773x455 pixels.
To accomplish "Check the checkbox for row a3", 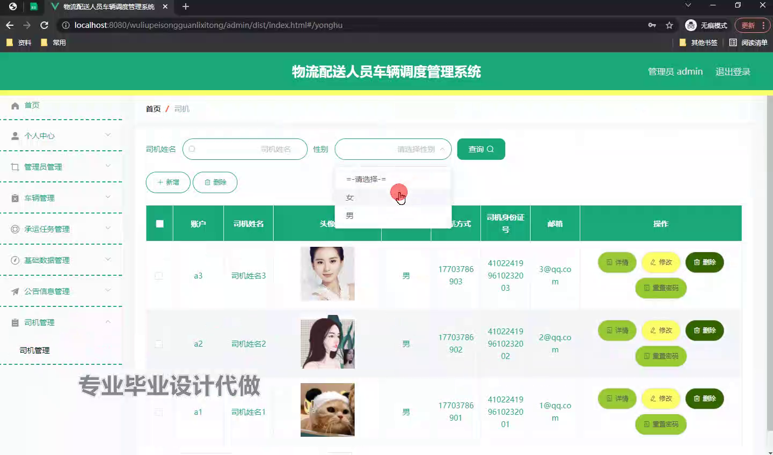I will (158, 276).
